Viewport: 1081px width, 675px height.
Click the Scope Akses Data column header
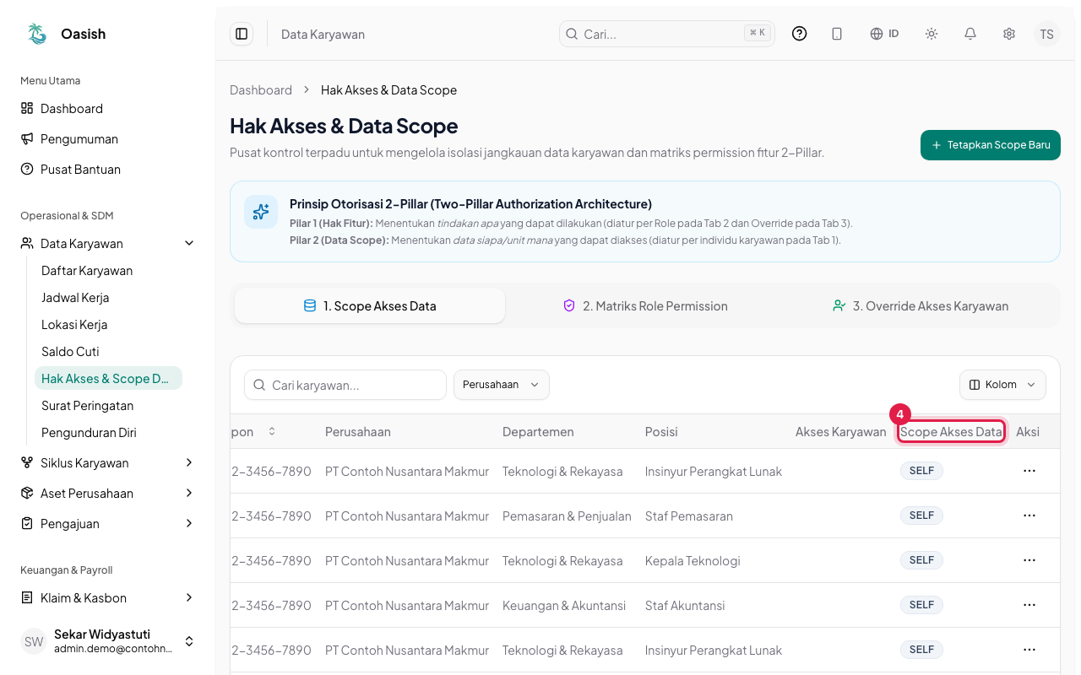951,431
